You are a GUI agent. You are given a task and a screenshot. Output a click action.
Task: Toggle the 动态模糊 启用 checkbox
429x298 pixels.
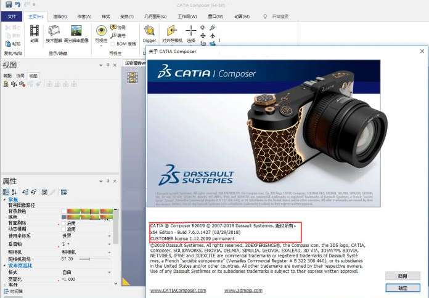click(63, 229)
